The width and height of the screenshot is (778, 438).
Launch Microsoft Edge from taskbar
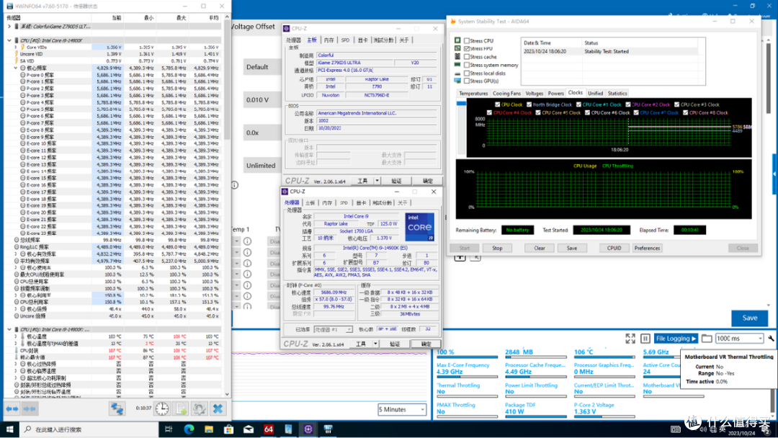tap(189, 429)
